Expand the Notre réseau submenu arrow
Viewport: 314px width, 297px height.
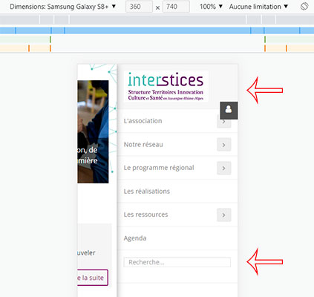[224, 145]
